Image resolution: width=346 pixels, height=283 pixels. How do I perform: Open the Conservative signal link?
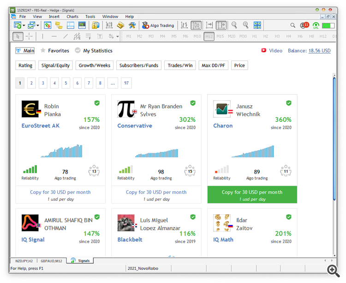[135, 126]
